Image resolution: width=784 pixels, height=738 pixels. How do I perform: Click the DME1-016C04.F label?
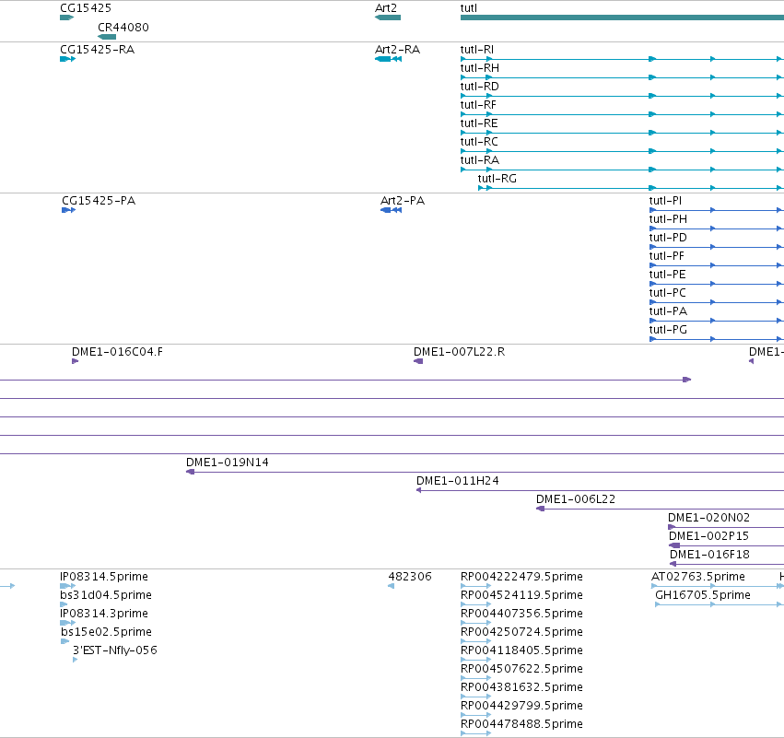tap(117, 352)
